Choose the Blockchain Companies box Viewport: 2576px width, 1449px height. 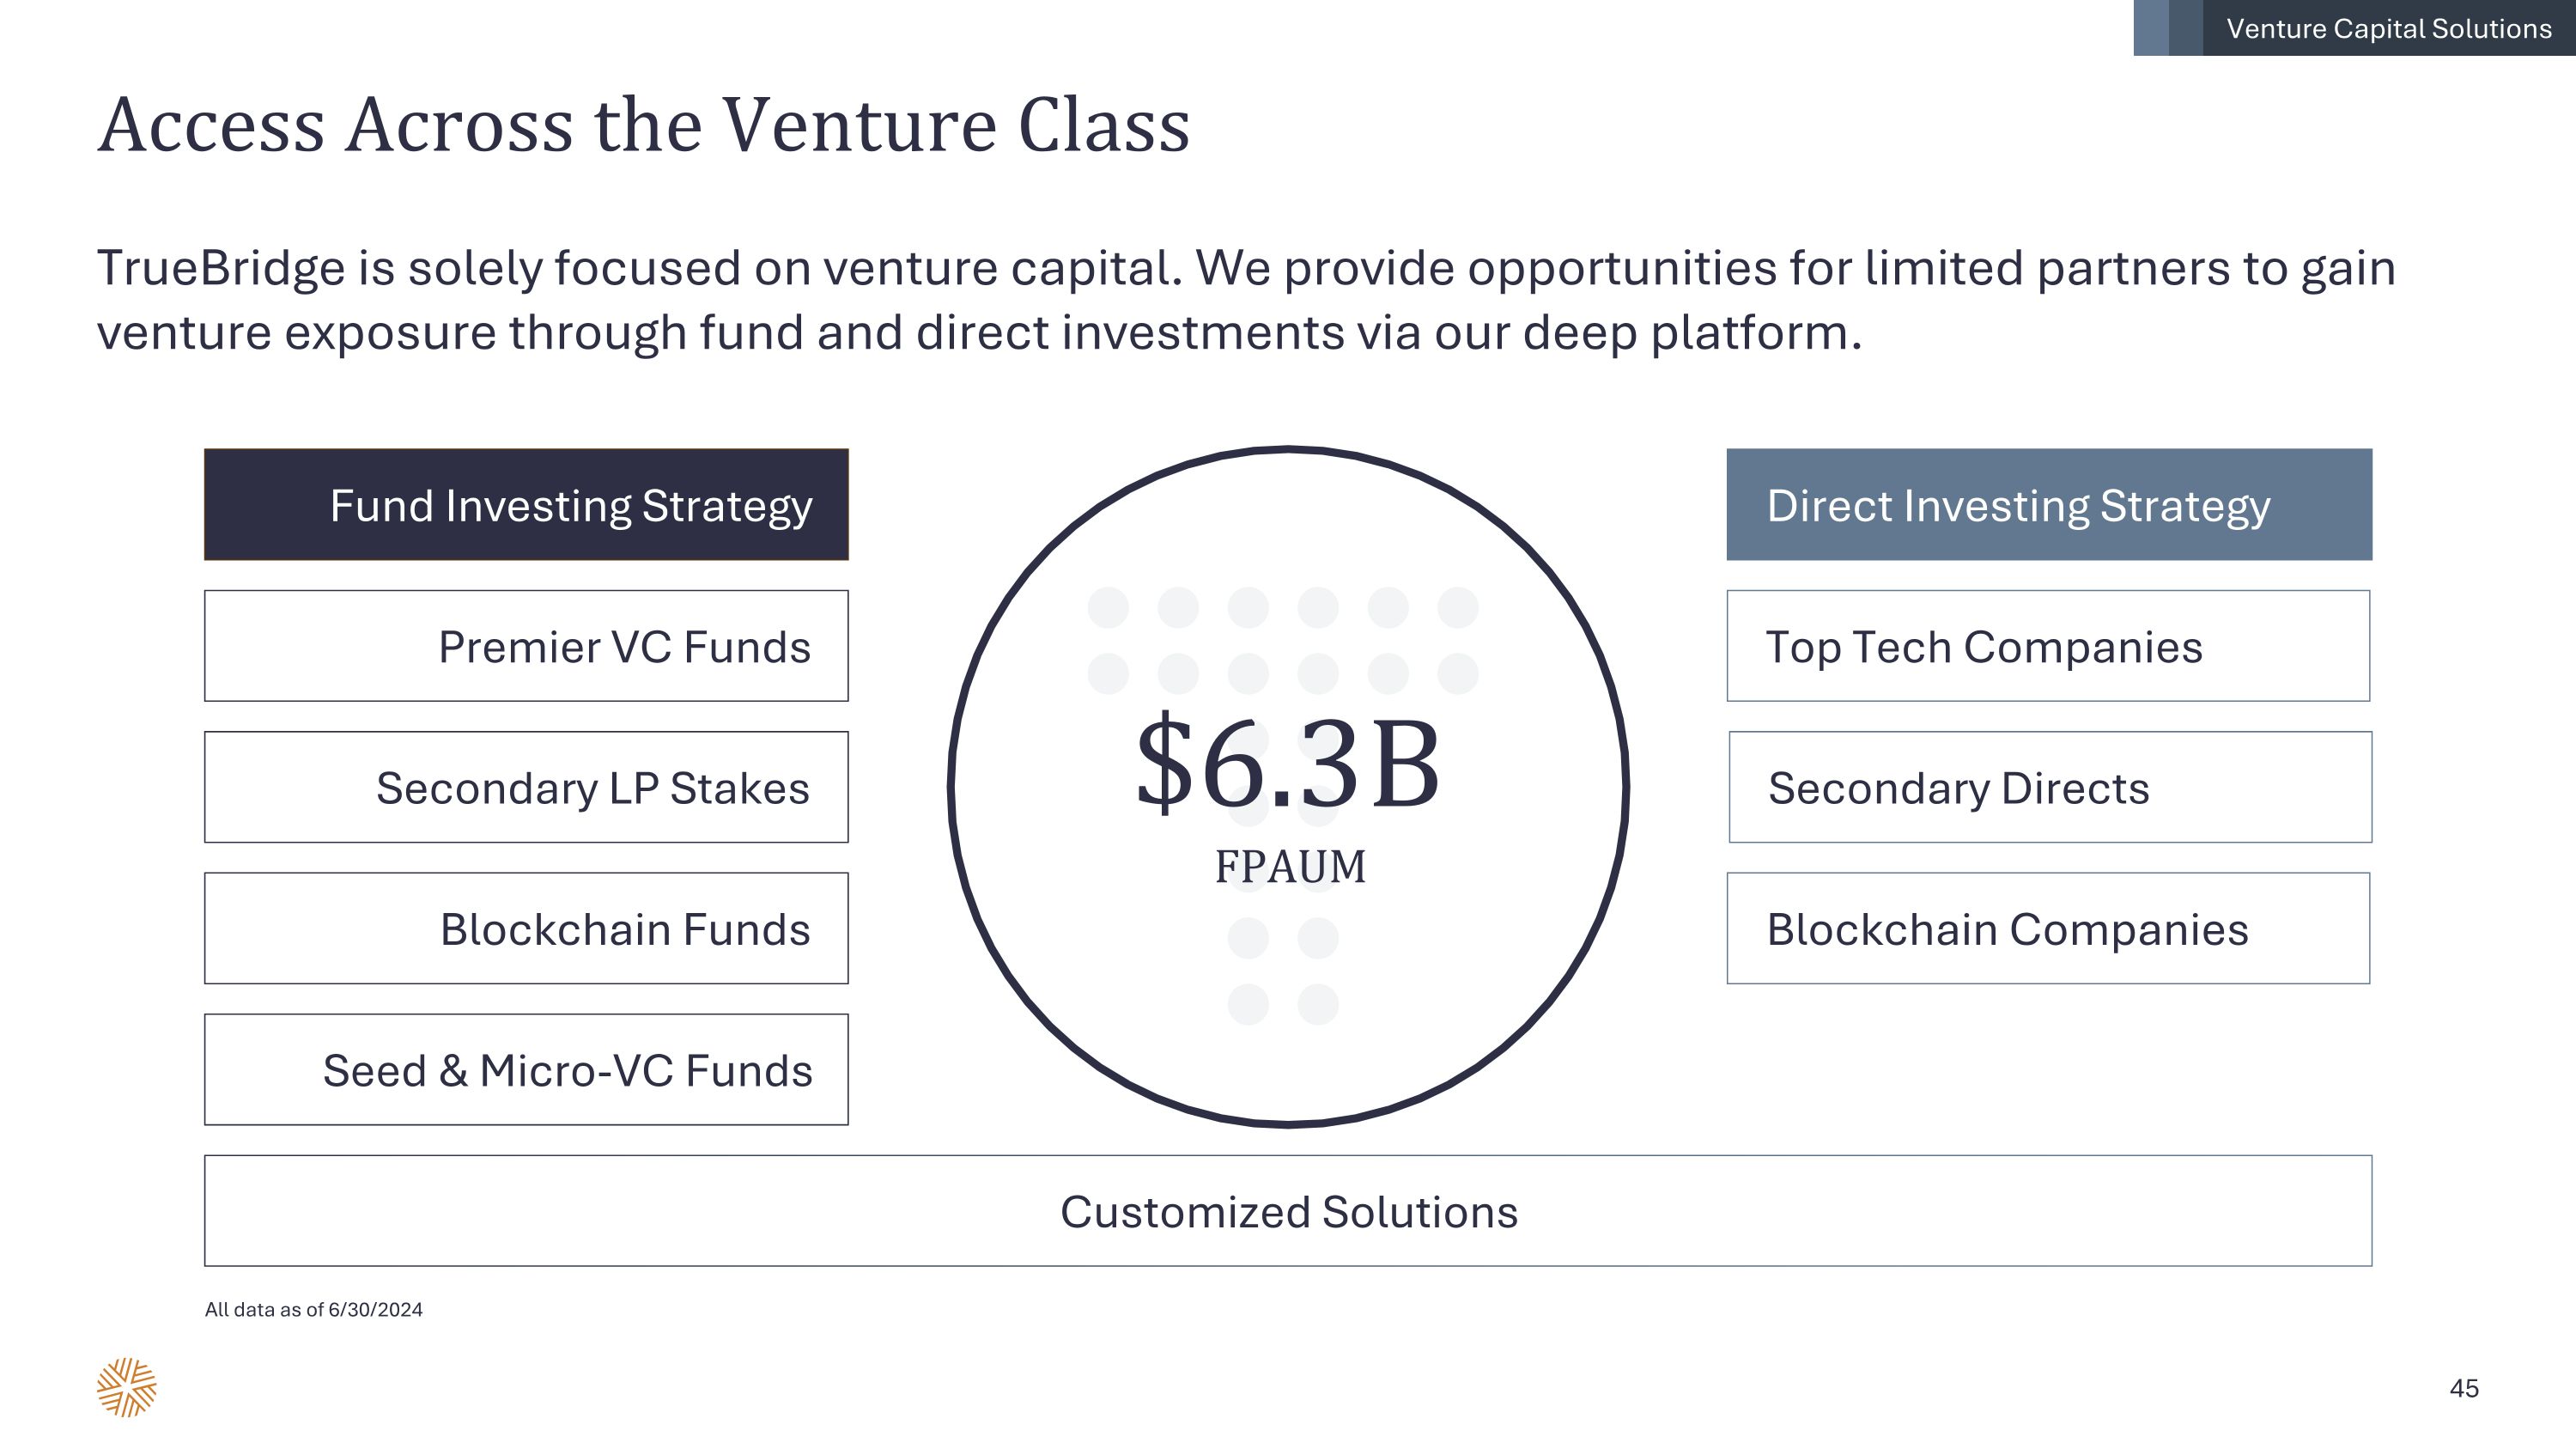[2048, 928]
